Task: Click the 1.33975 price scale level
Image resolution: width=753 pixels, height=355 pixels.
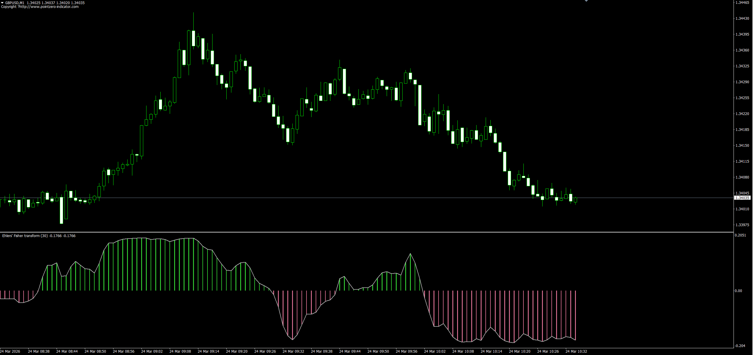Action: coord(742,225)
